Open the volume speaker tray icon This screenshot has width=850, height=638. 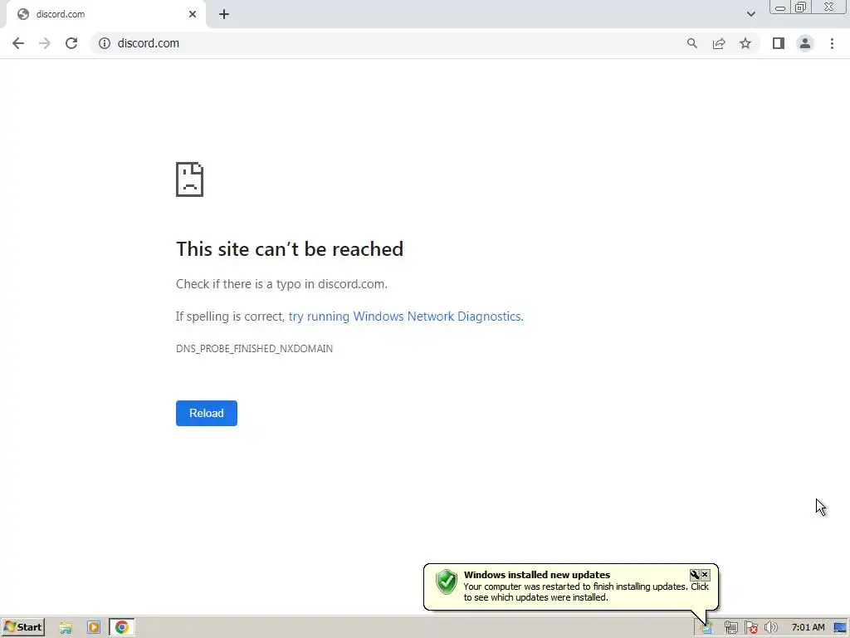coord(771,628)
